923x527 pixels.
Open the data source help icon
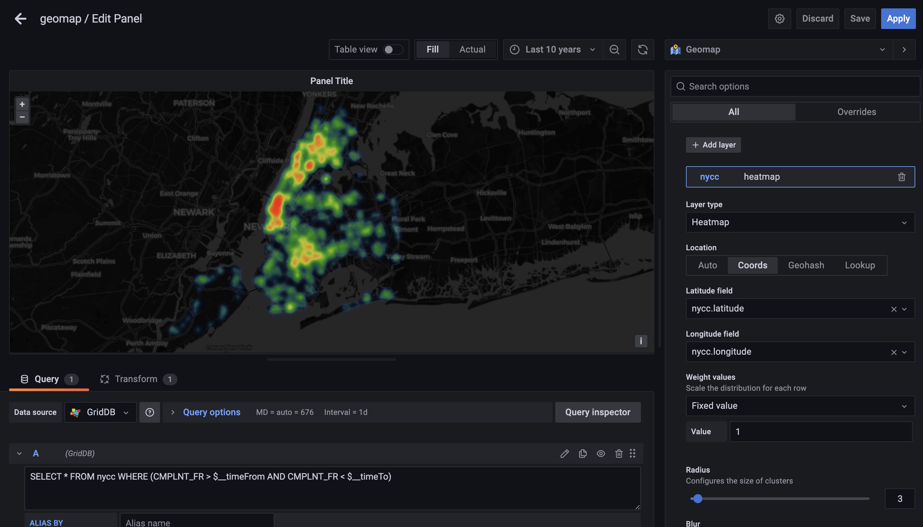coord(149,412)
